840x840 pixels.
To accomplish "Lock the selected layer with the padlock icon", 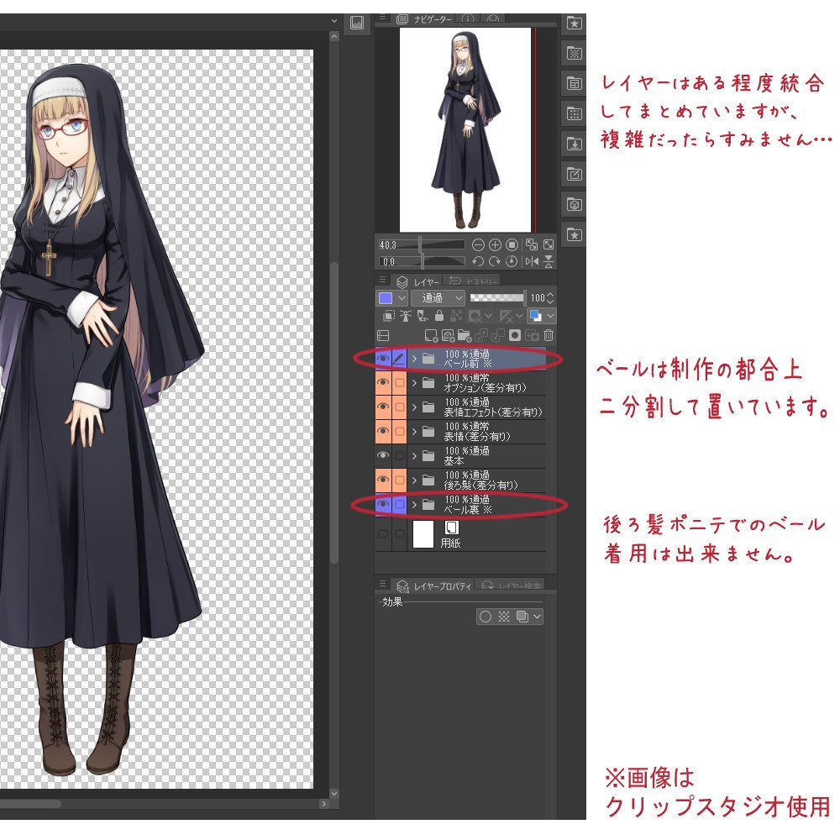I will [x=438, y=316].
